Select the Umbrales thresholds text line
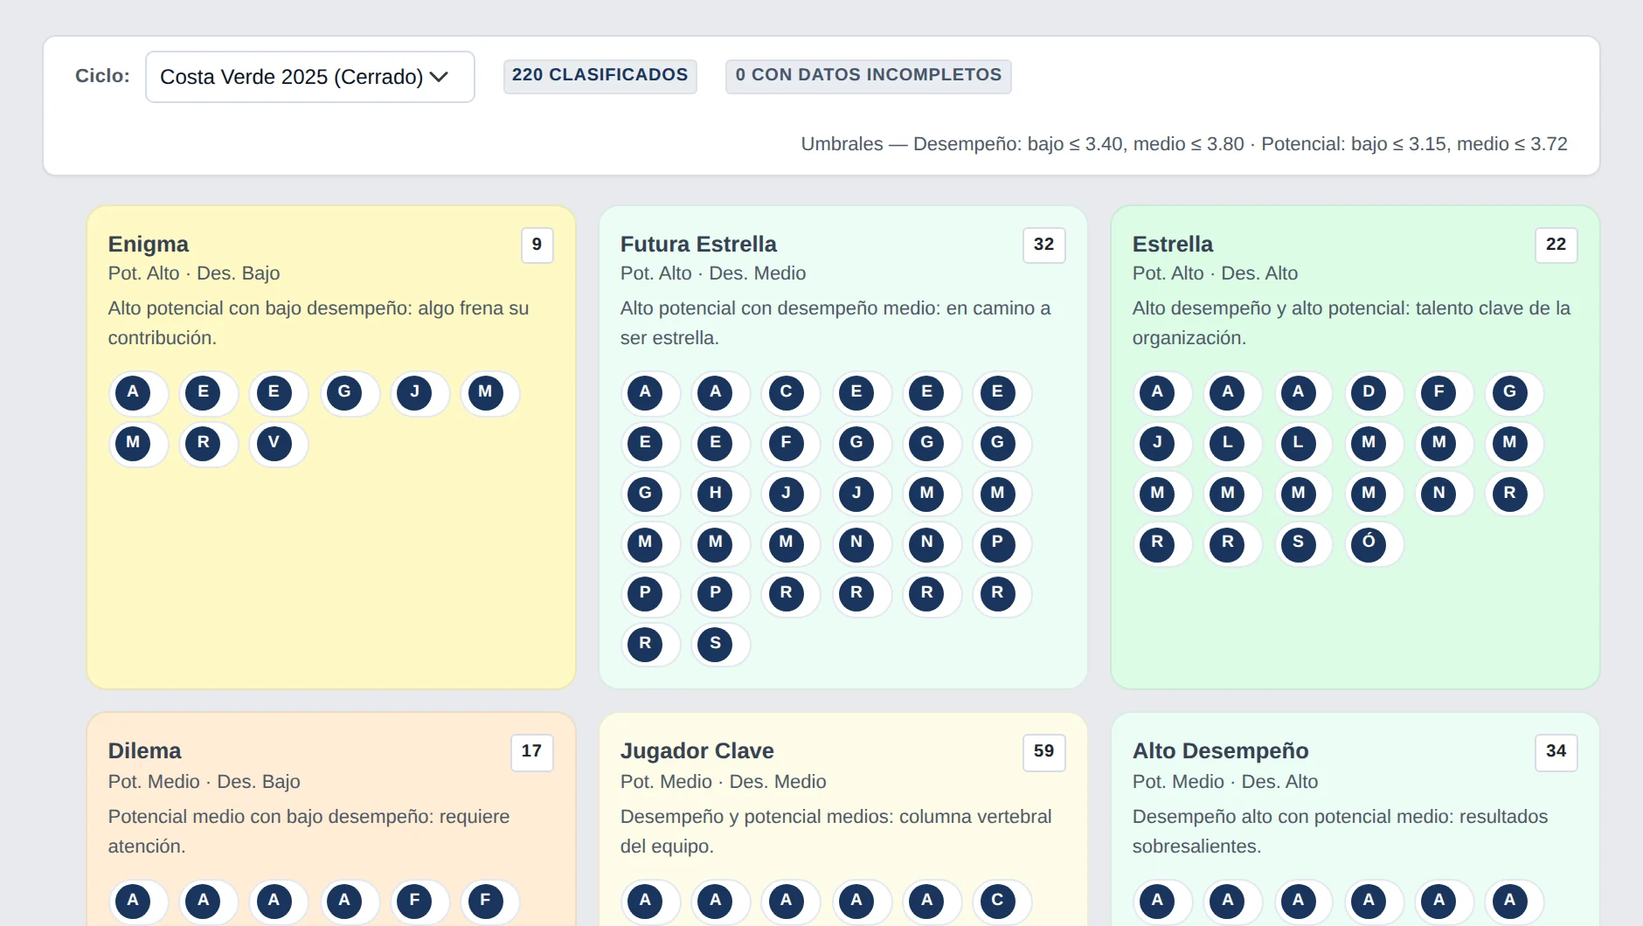This screenshot has height=926, width=1643. tap(1184, 144)
